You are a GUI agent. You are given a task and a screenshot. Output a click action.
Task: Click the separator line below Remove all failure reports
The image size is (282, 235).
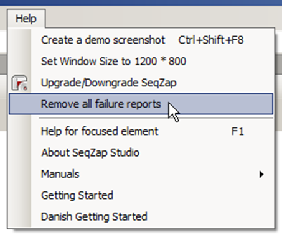pyautogui.click(x=156, y=118)
